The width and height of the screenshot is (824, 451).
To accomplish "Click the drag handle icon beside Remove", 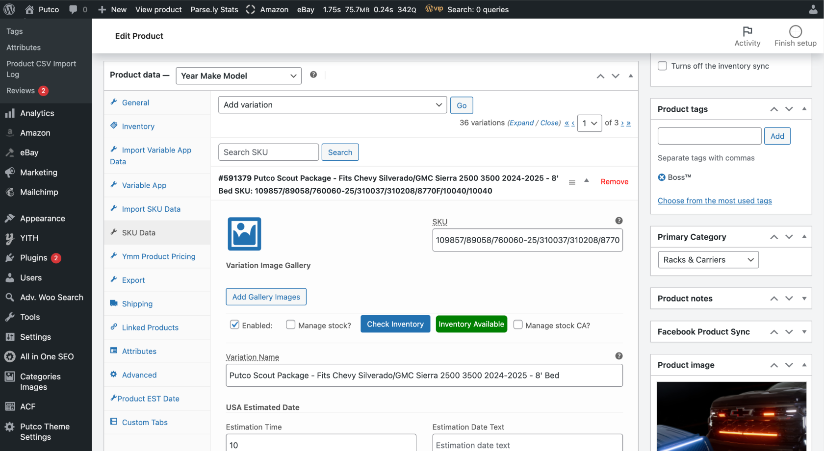I will 572,182.
